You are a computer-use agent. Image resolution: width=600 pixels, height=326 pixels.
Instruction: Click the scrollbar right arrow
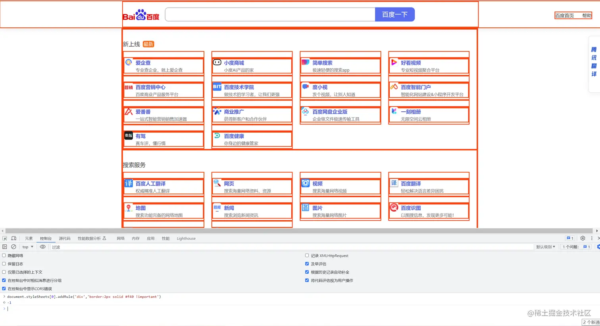point(597,231)
